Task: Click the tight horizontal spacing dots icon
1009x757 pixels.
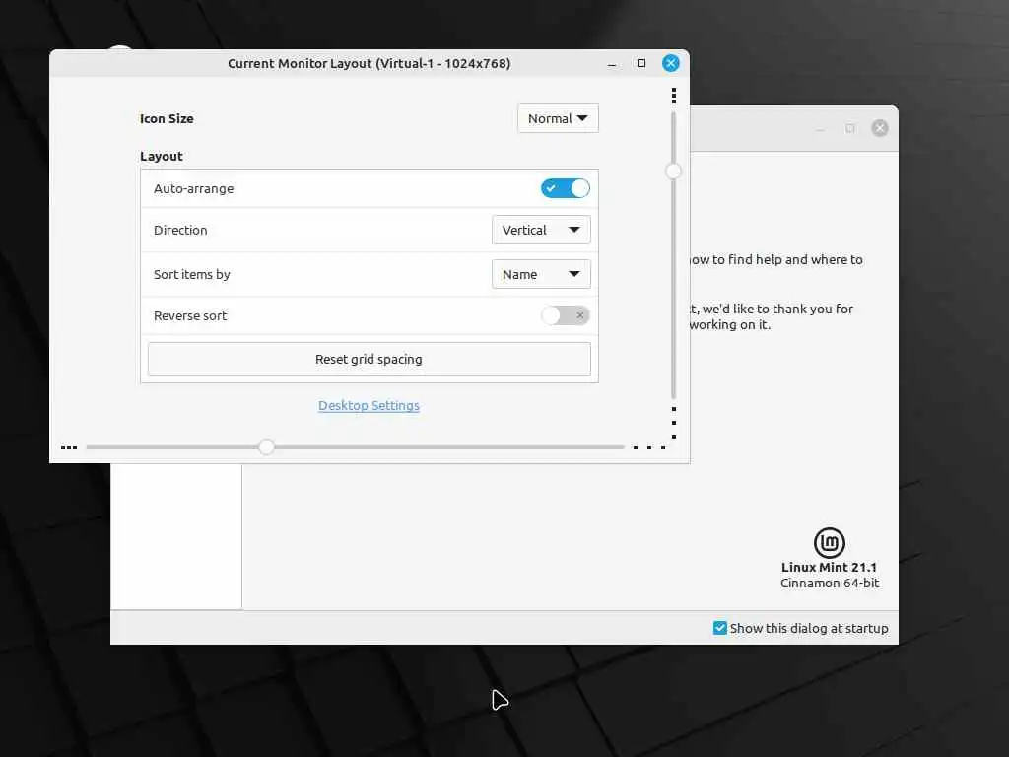Action: point(69,447)
